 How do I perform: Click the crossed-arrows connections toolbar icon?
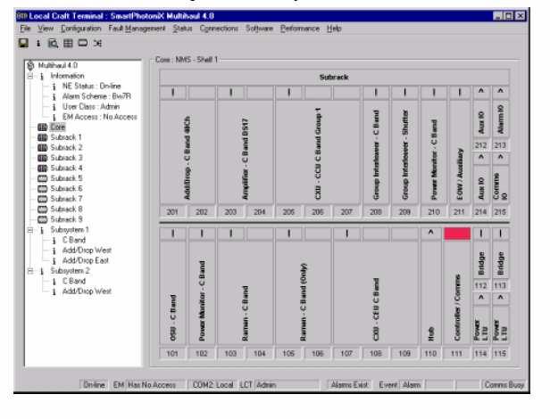[x=97, y=44]
